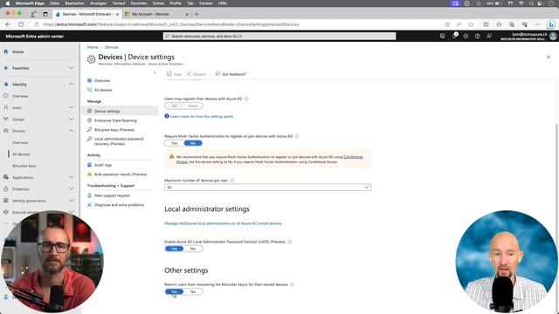Open BitLocker keys (Preview) blade item
559x314 pixels.
click(x=114, y=130)
